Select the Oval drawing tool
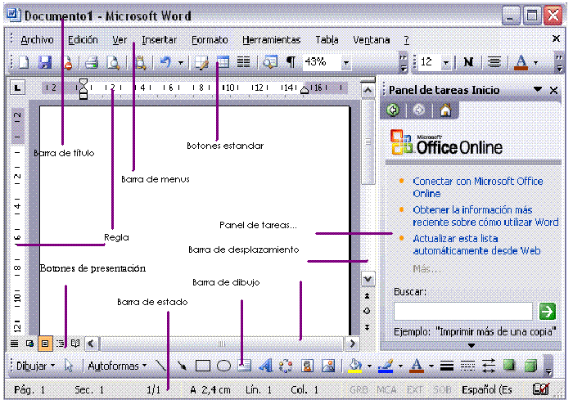Image resolution: width=573 pixels, height=409 pixels. point(223,366)
